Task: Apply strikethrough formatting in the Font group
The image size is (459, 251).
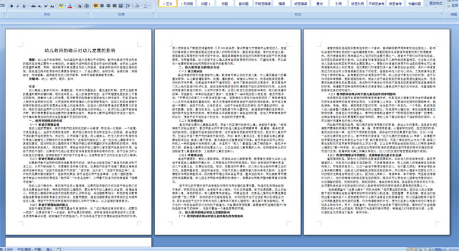Action: [x=33, y=6]
